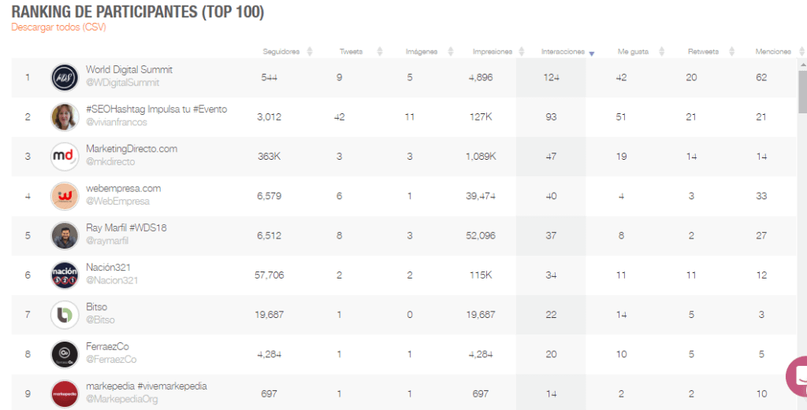
Task: Click the vertical scrollbar thumb
Action: (x=802, y=91)
